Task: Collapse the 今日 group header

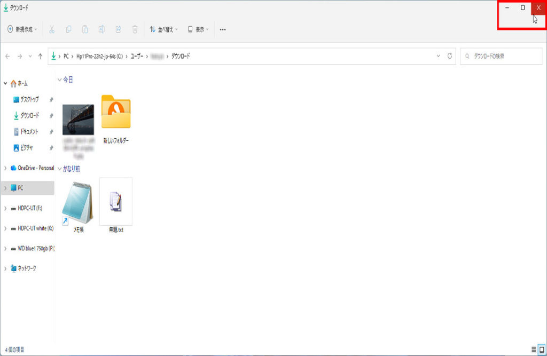Action: click(59, 80)
